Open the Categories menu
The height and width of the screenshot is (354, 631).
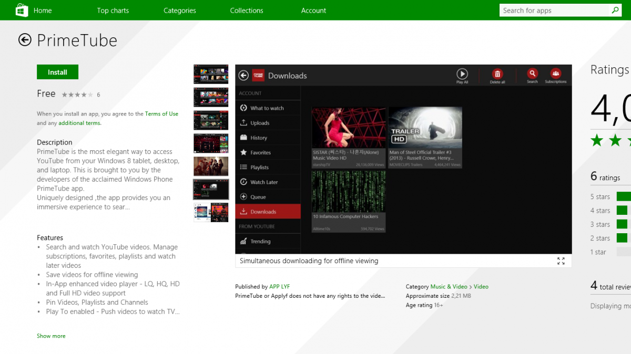click(x=179, y=11)
